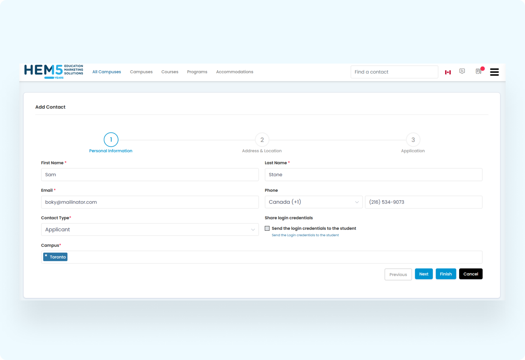Open the notifications icon with red badge
Viewport: 525px width, 360px height.
point(479,71)
